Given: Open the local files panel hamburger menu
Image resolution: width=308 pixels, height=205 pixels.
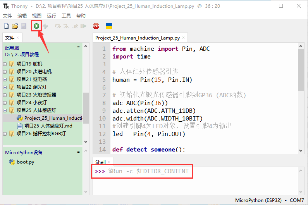Looking at the screenshot, I should [x=78, y=47].
